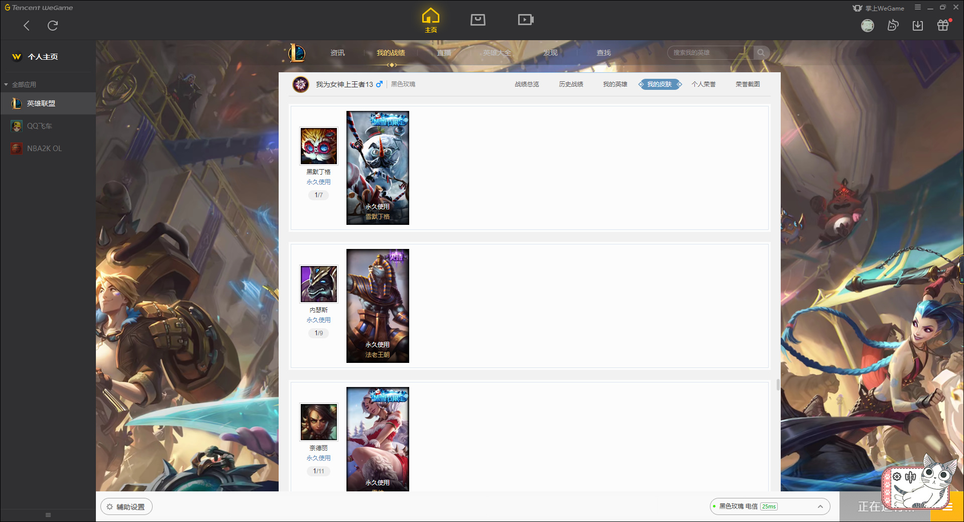Click the 1/7 skin count badge
964x522 pixels.
point(319,195)
